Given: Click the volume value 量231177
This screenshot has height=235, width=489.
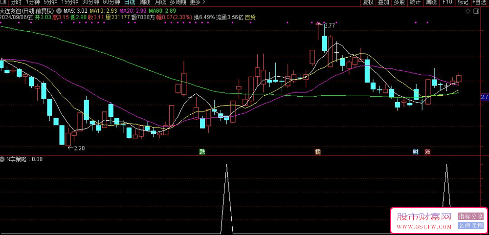Looking at the screenshot, I should point(117,18).
